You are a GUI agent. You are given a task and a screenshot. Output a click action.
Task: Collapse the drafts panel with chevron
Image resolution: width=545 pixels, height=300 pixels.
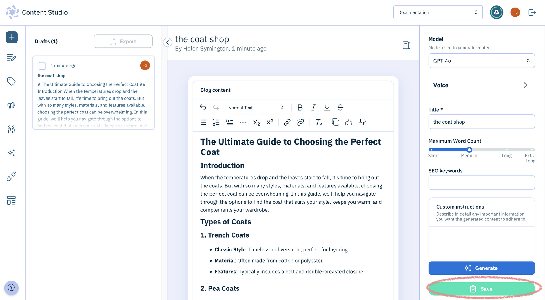(x=167, y=42)
